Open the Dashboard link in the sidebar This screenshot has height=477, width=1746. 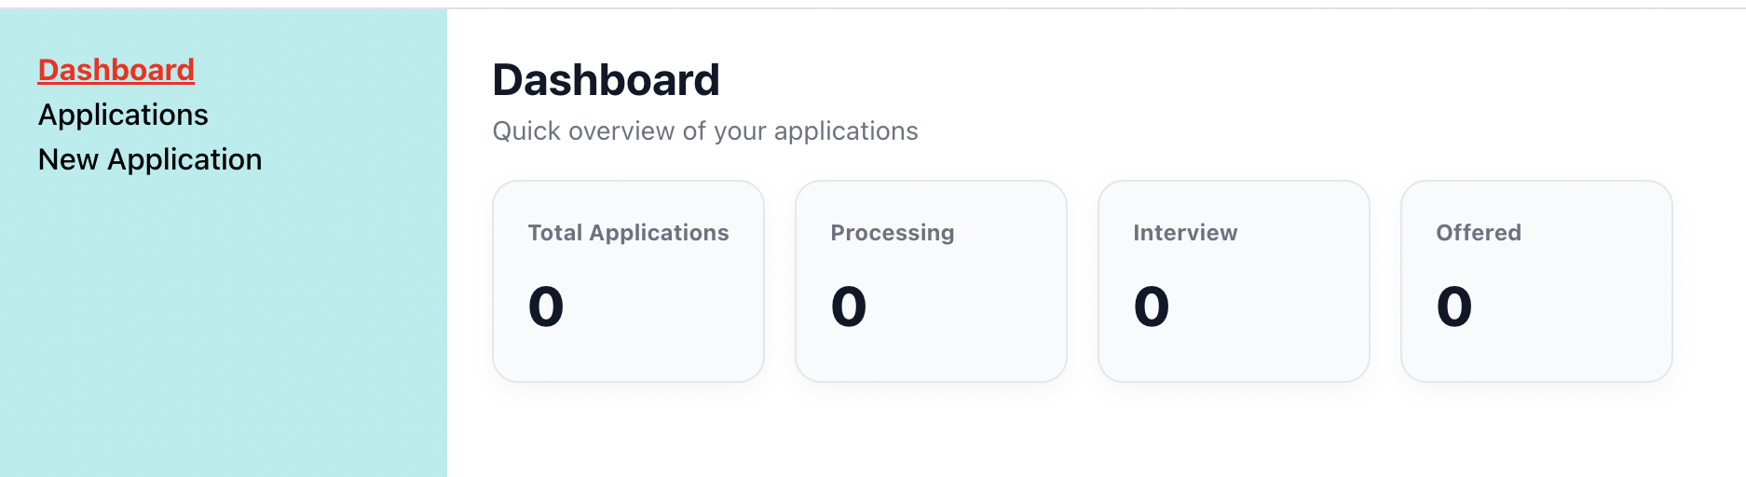tap(116, 70)
